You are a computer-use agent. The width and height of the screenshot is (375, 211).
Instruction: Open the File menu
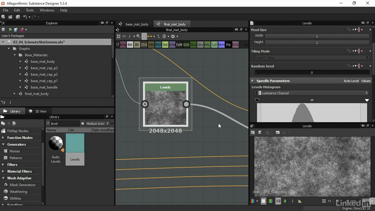tap(6, 10)
